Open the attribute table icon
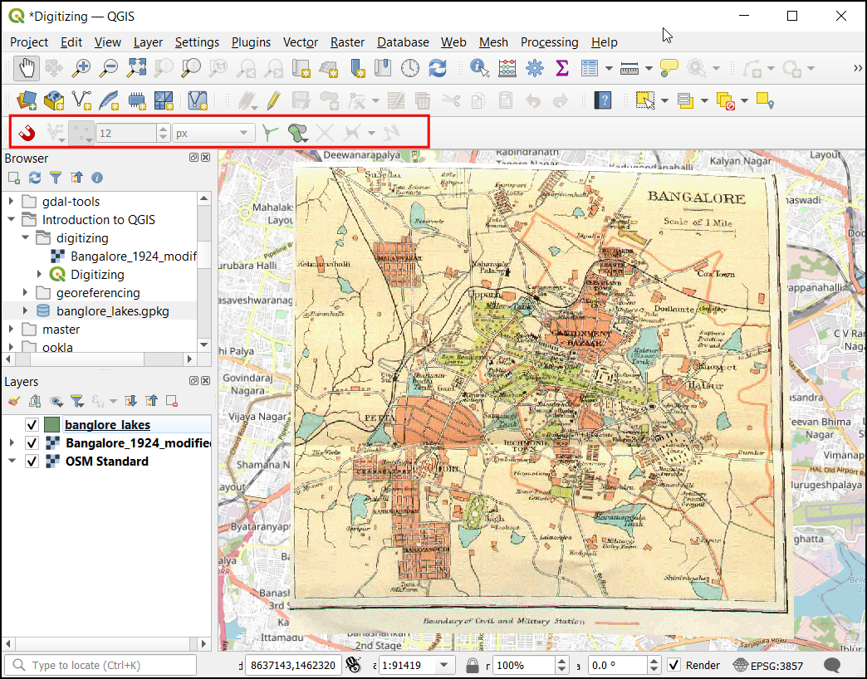This screenshot has height=679, width=867. [x=590, y=69]
